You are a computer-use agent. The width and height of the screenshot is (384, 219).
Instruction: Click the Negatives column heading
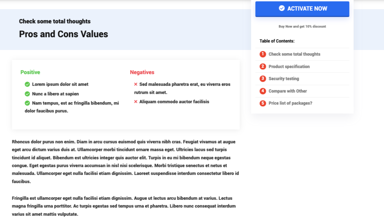(142, 72)
